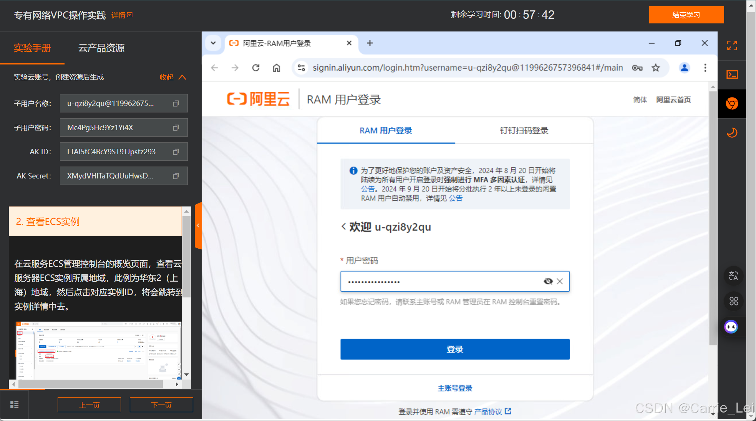
Task: Open the 阿里云首页 link
Action: [x=673, y=100]
